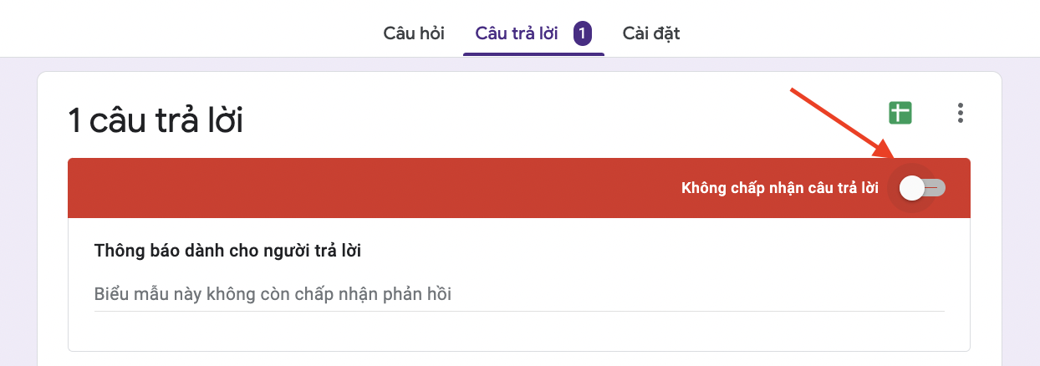Open the three-dot more options menu
This screenshot has width=1040, height=366.
(x=961, y=113)
